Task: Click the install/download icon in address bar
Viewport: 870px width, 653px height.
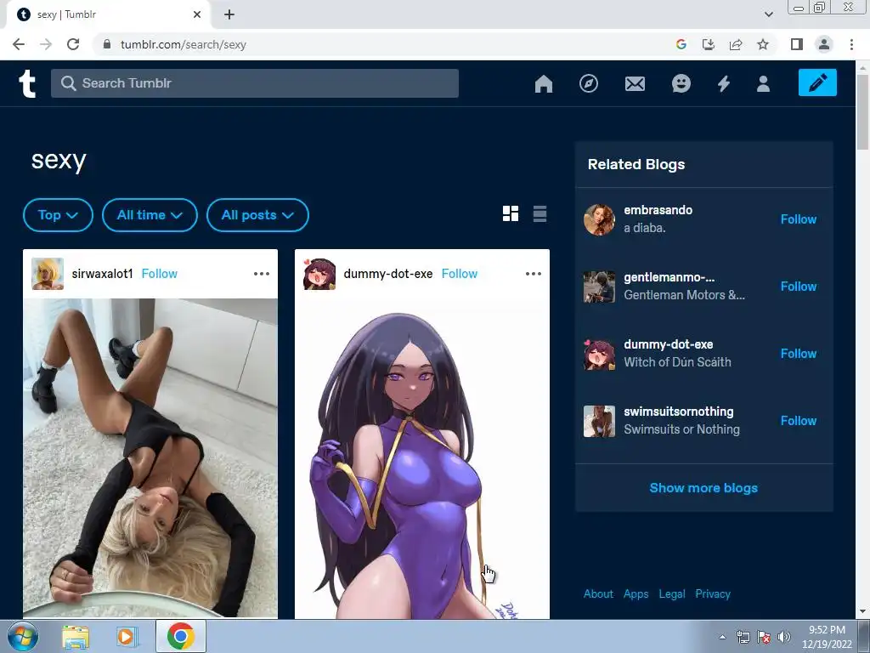Action: tap(709, 44)
